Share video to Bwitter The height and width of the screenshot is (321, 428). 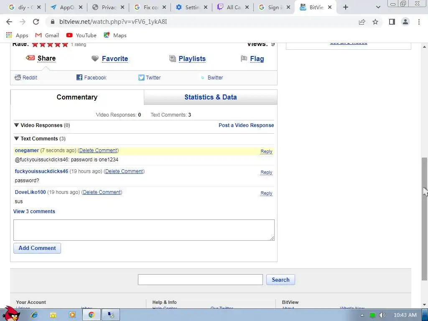click(215, 77)
